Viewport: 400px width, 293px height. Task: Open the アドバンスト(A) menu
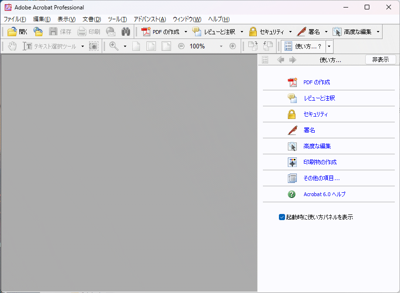[150, 19]
